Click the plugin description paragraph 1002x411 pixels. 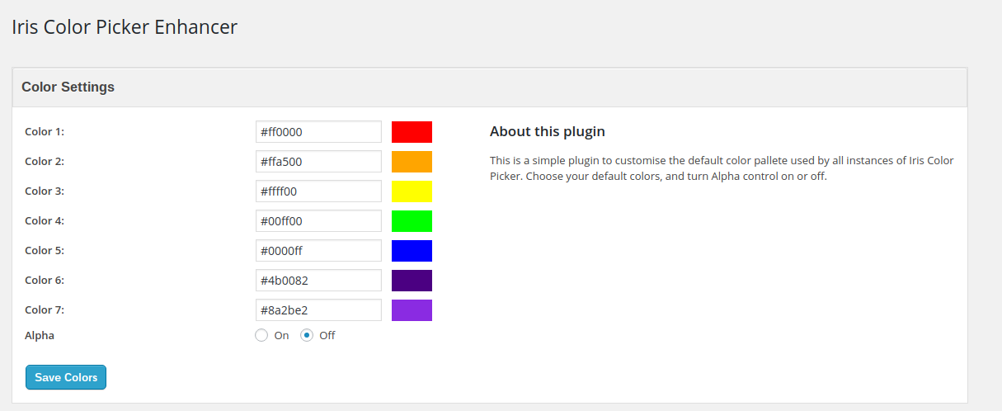coord(722,168)
